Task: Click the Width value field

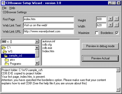Action: tap(101, 25)
